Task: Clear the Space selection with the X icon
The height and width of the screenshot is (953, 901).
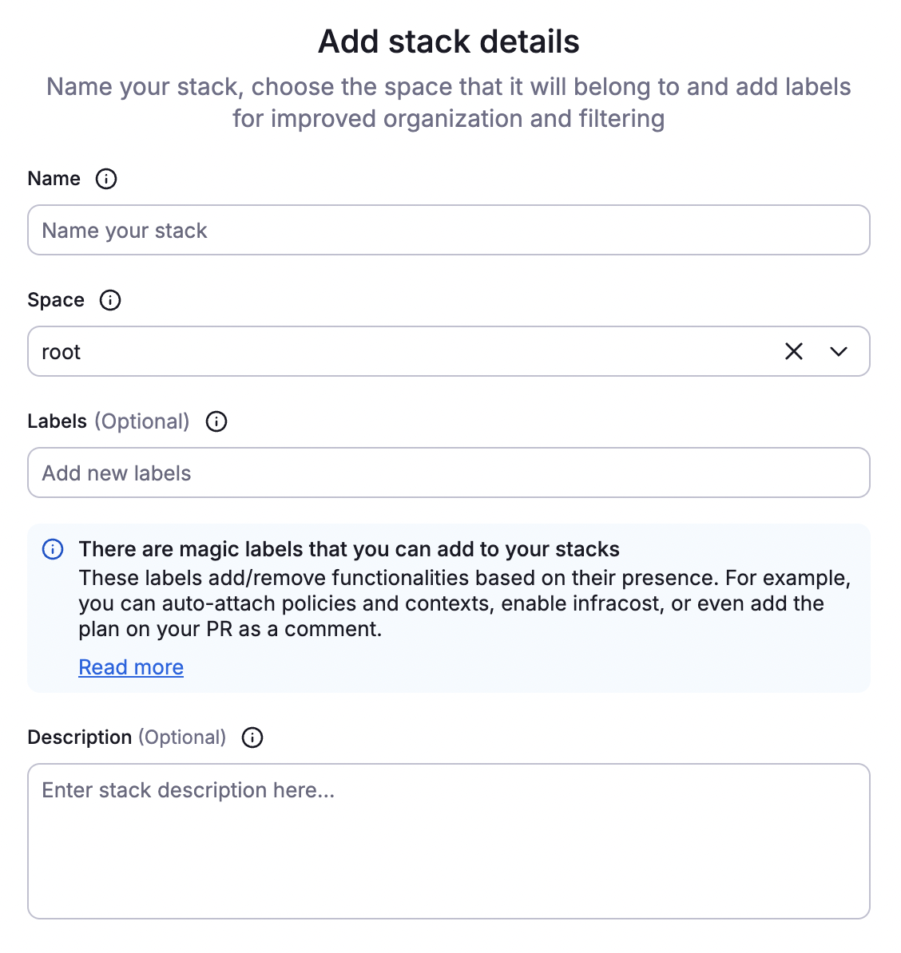Action: coord(793,351)
